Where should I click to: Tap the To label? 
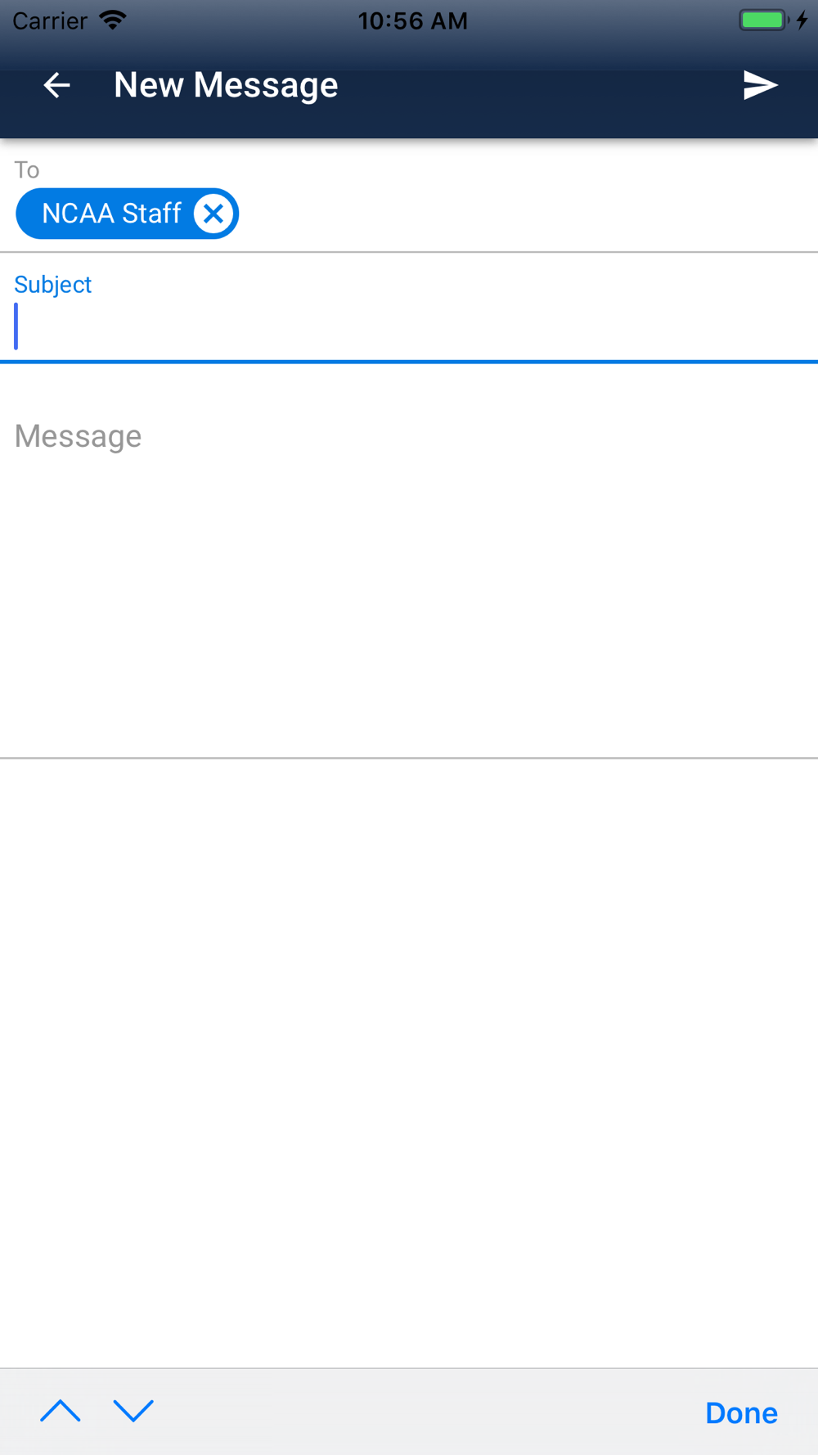click(x=27, y=169)
